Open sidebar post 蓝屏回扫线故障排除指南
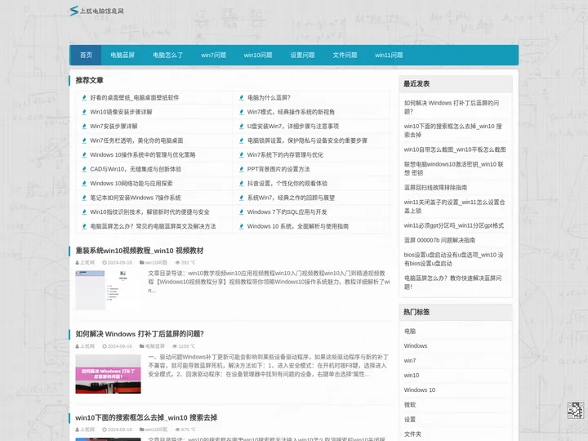 tap(435, 188)
